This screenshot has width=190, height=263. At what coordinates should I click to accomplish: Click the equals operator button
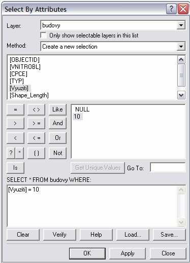(x=15, y=109)
